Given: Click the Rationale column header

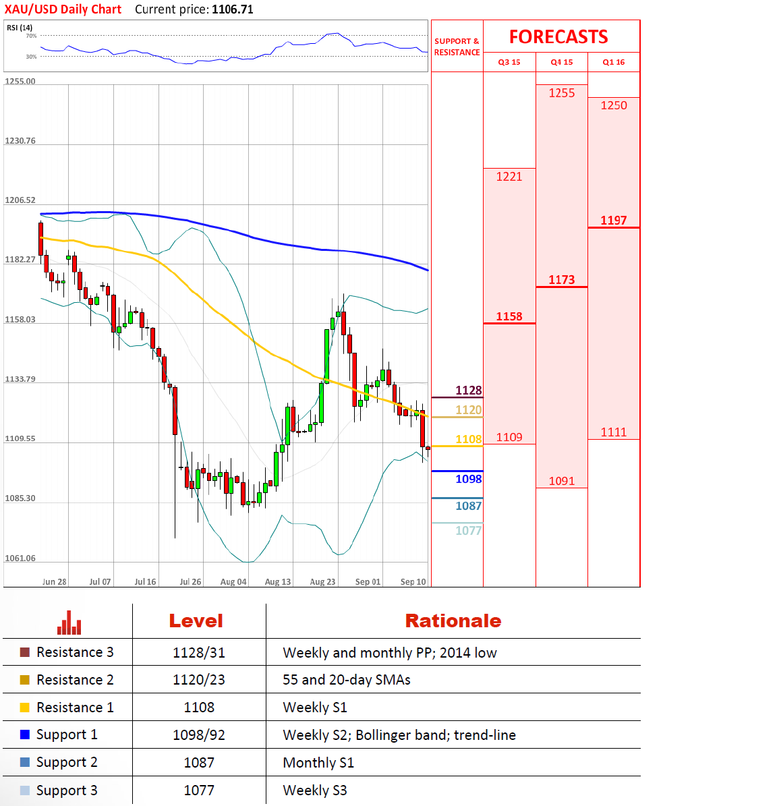Looking at the screenshot, I should (x=453, y=621).
